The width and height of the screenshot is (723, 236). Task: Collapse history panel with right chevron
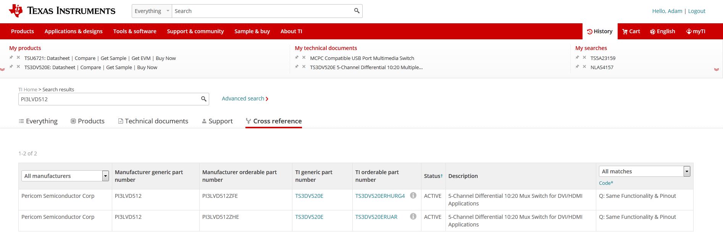coord(716,70)
